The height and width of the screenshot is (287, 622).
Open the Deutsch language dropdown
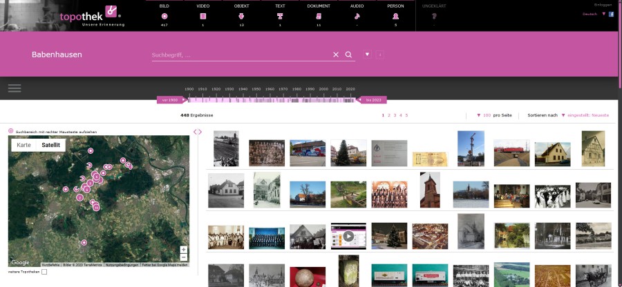[x=593, y=14]
